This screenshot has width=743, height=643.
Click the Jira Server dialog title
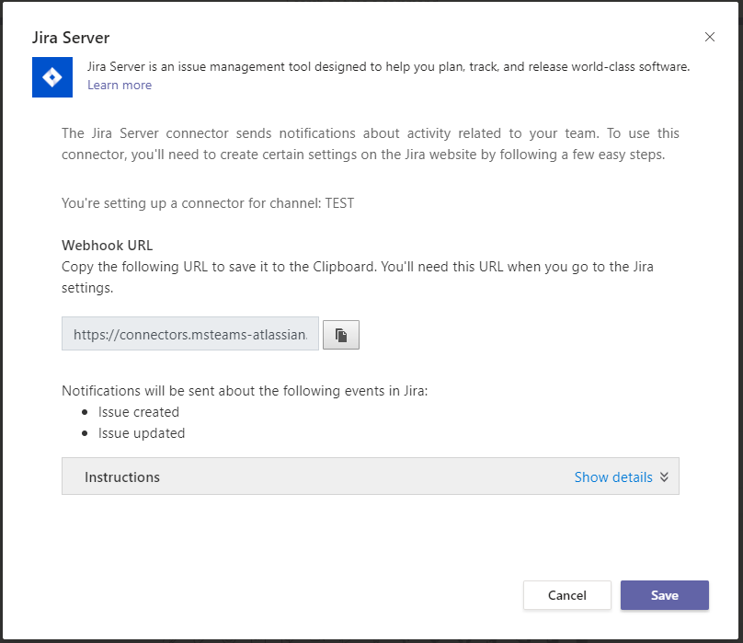pyautogui.click(x=71, y=38)
